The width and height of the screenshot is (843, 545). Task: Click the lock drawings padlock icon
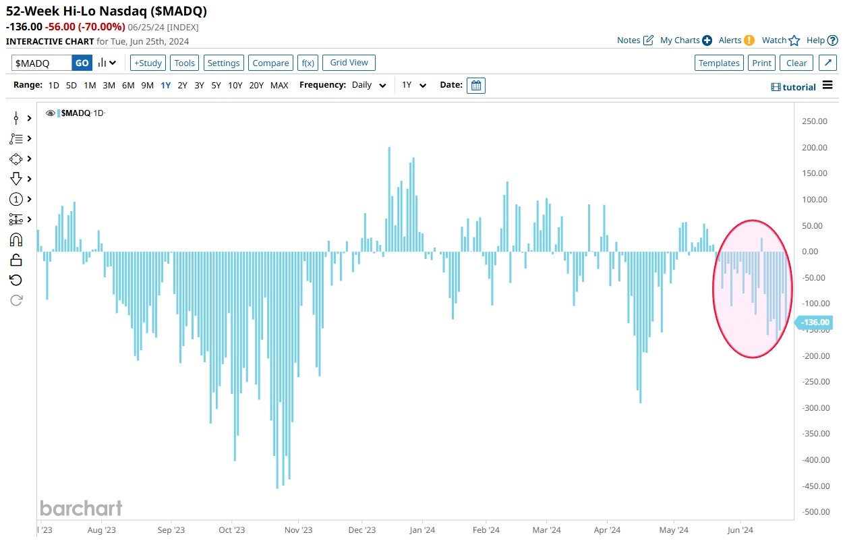click(x=16, y=260)
